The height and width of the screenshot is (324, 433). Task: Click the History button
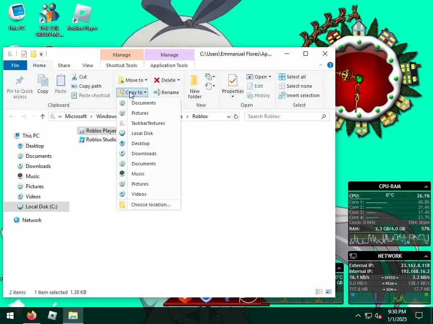point(258,95)
